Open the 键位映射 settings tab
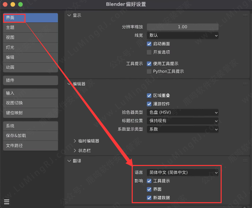This screenshot has height=208, width=252. pyautogui.click(x=30, y=113)
